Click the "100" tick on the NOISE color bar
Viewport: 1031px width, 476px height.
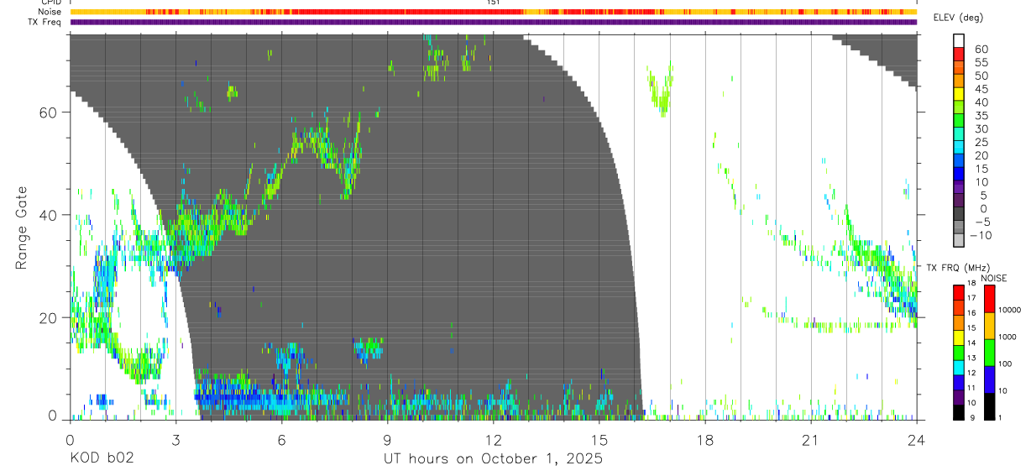(x=1007, y=364)
